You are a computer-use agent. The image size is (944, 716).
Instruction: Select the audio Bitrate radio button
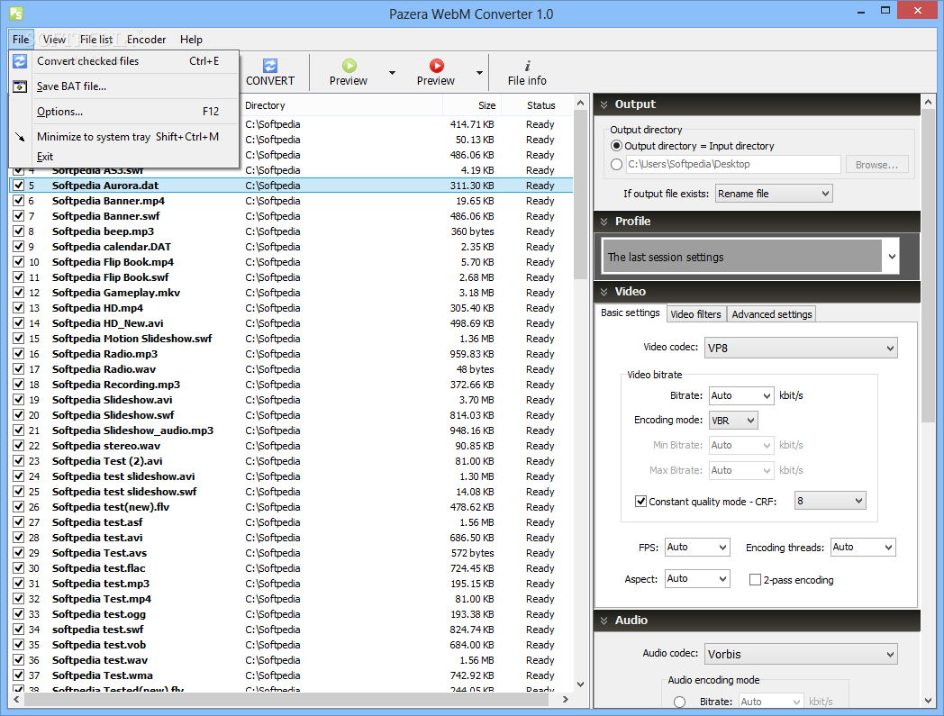(680, 702)
